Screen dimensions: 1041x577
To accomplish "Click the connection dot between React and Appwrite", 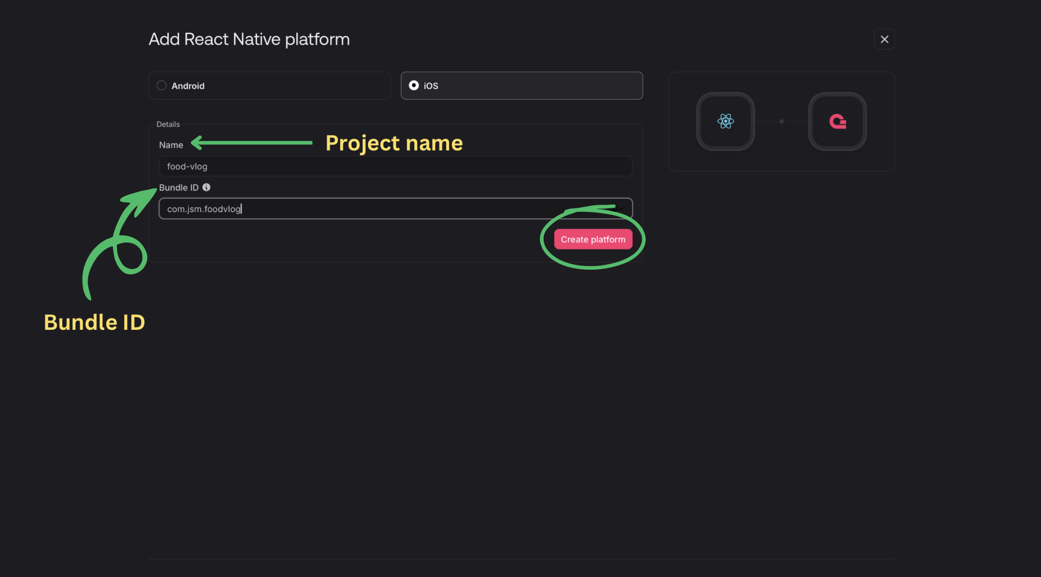I will pos(781,122).
